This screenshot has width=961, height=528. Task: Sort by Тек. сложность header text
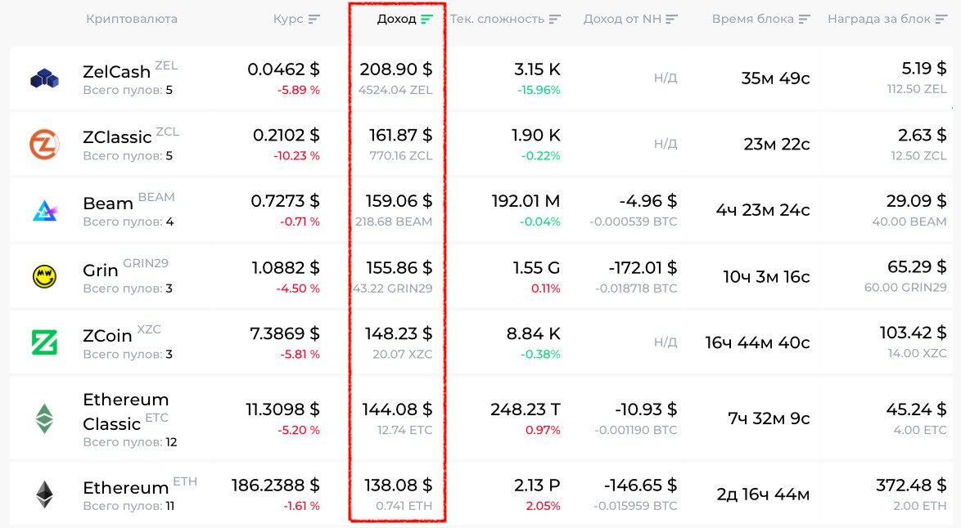tap(497, 19)
